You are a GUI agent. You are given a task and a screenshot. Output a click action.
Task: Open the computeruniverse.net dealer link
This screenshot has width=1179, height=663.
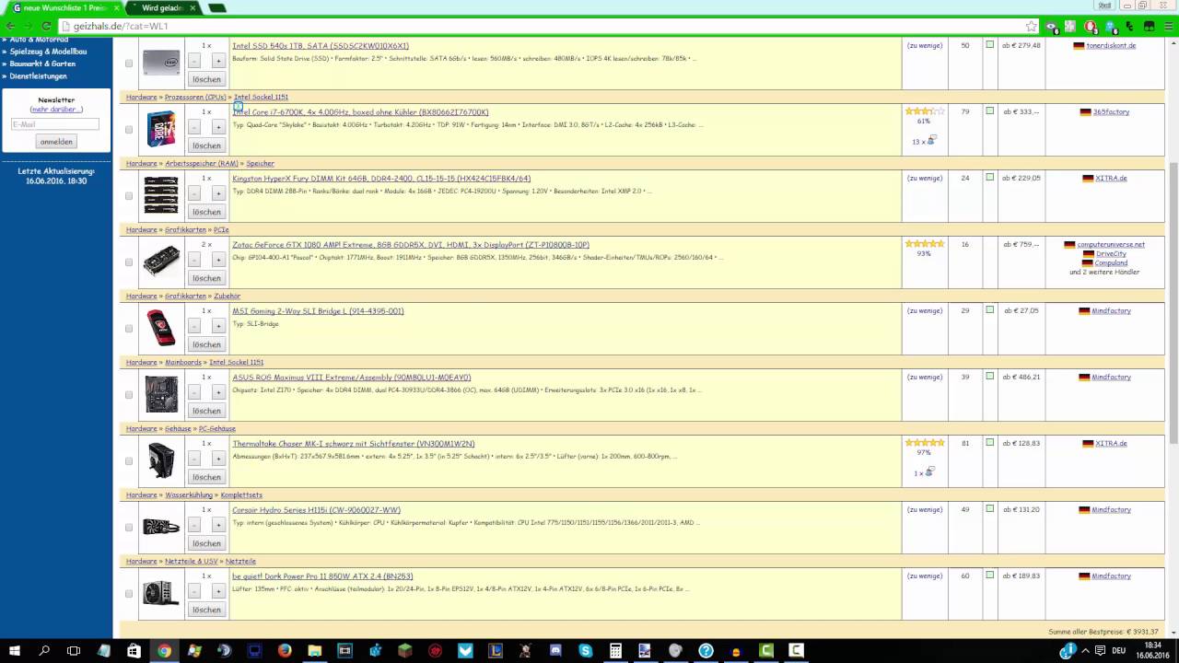tap(1111, 244)
